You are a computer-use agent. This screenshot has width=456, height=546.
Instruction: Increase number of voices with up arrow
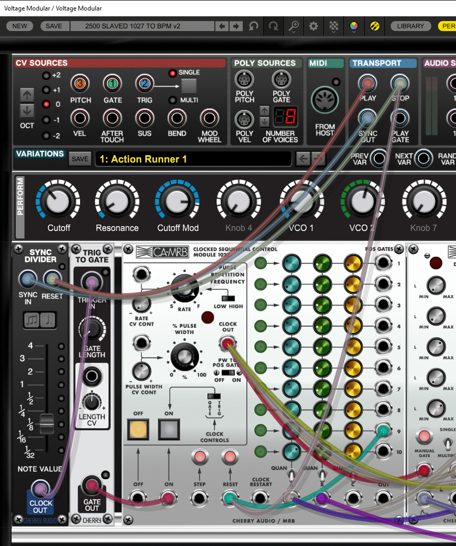point(265,111)
